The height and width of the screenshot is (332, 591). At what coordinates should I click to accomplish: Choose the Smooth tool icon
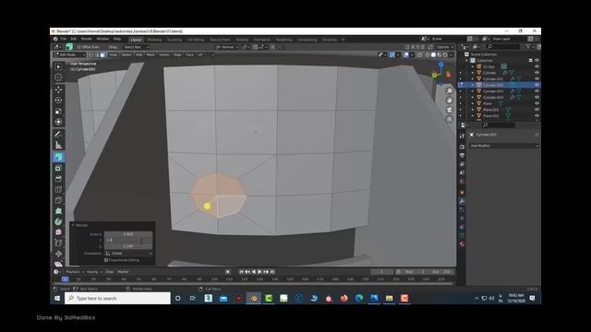click(x=58, y=232)
